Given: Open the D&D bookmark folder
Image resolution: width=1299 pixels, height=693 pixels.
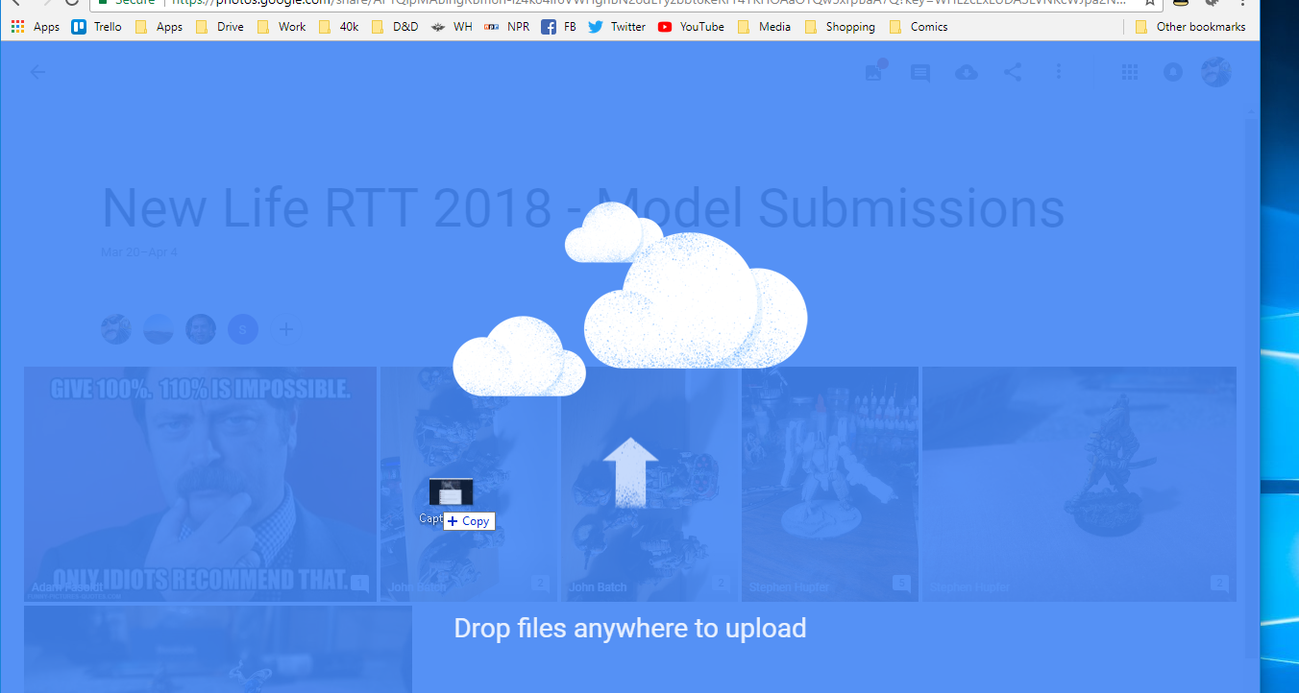Looking at the screenshot, I should (395, 27).
